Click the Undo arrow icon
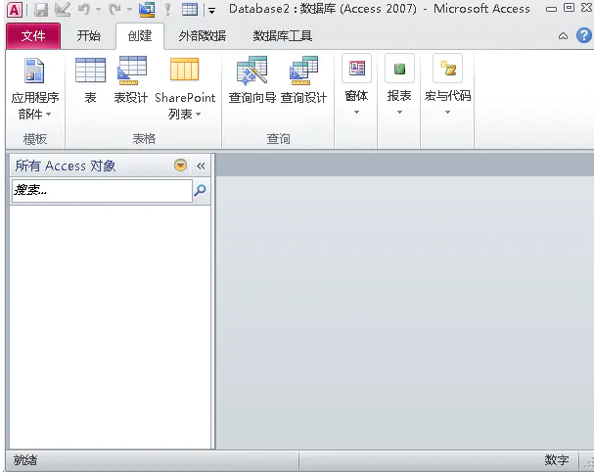Image resolution: width=594 pixels, height=475 pixels. pos(84,9)
